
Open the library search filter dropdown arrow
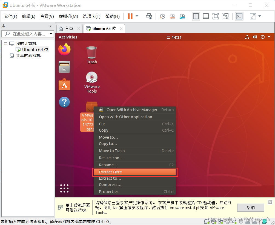point(51,34)
